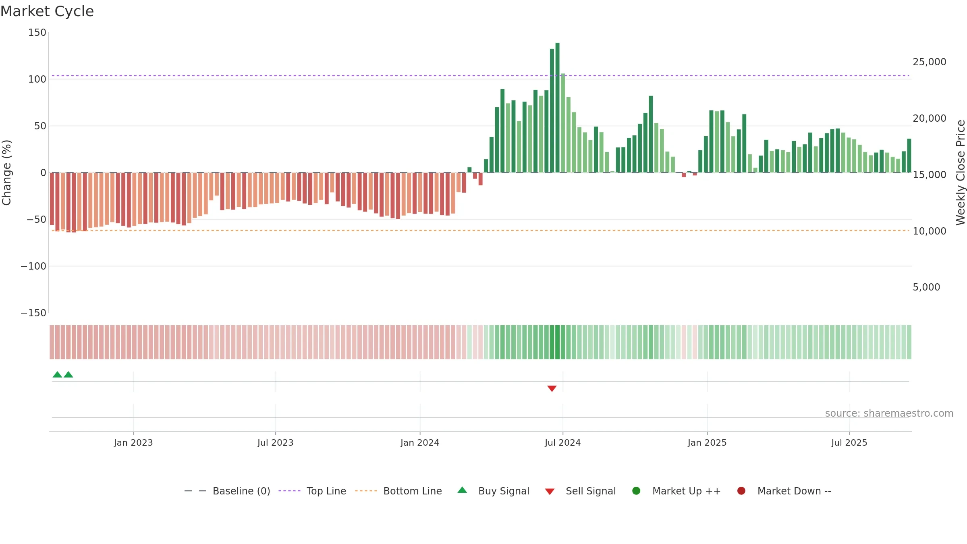Toggle the Top Line legend entry
967x544 pixels.
coord(312,491)
